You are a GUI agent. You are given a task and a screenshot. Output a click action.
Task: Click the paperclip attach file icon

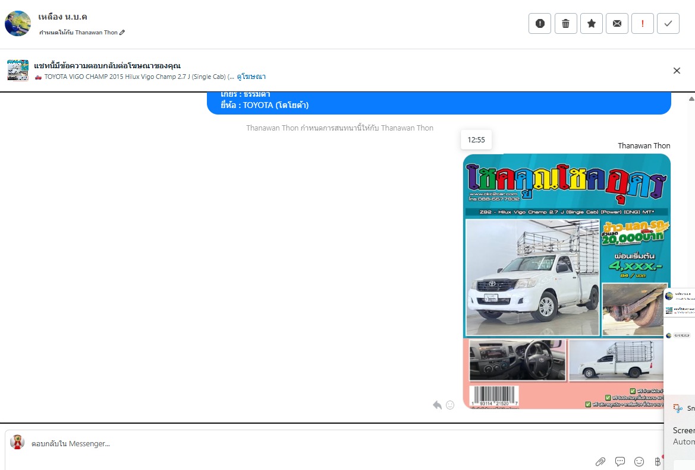(x=600, y=461)
